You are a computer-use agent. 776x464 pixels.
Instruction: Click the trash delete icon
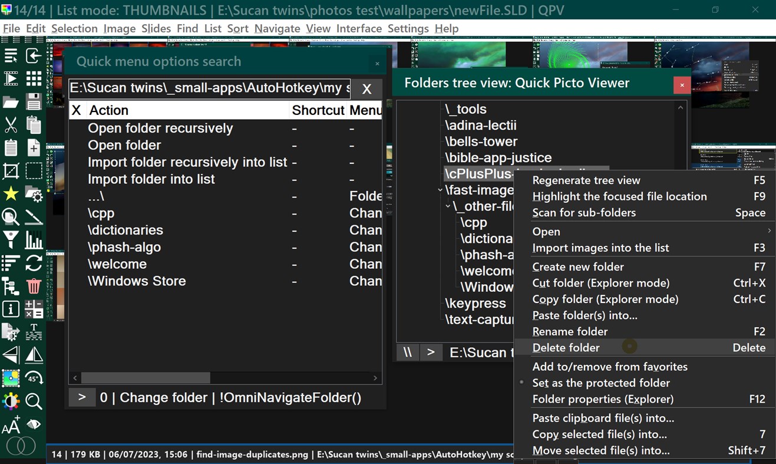pyautogui.click(x=34, y=287)
